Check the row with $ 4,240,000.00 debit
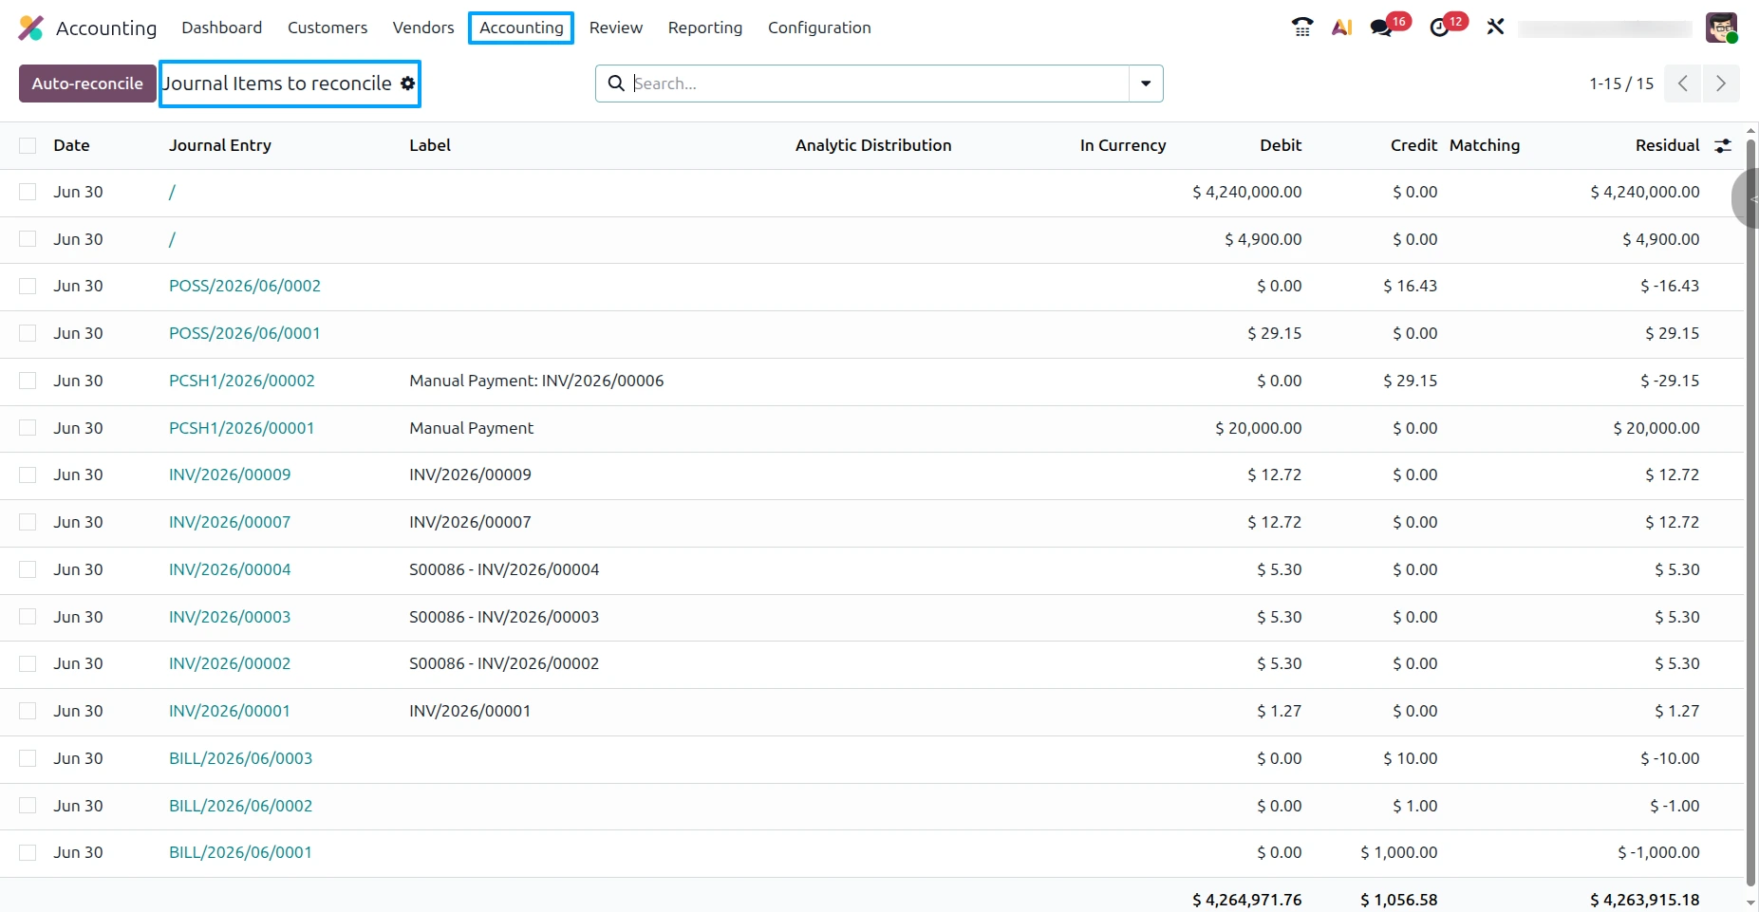1759x912 pixels. point(28,192)
